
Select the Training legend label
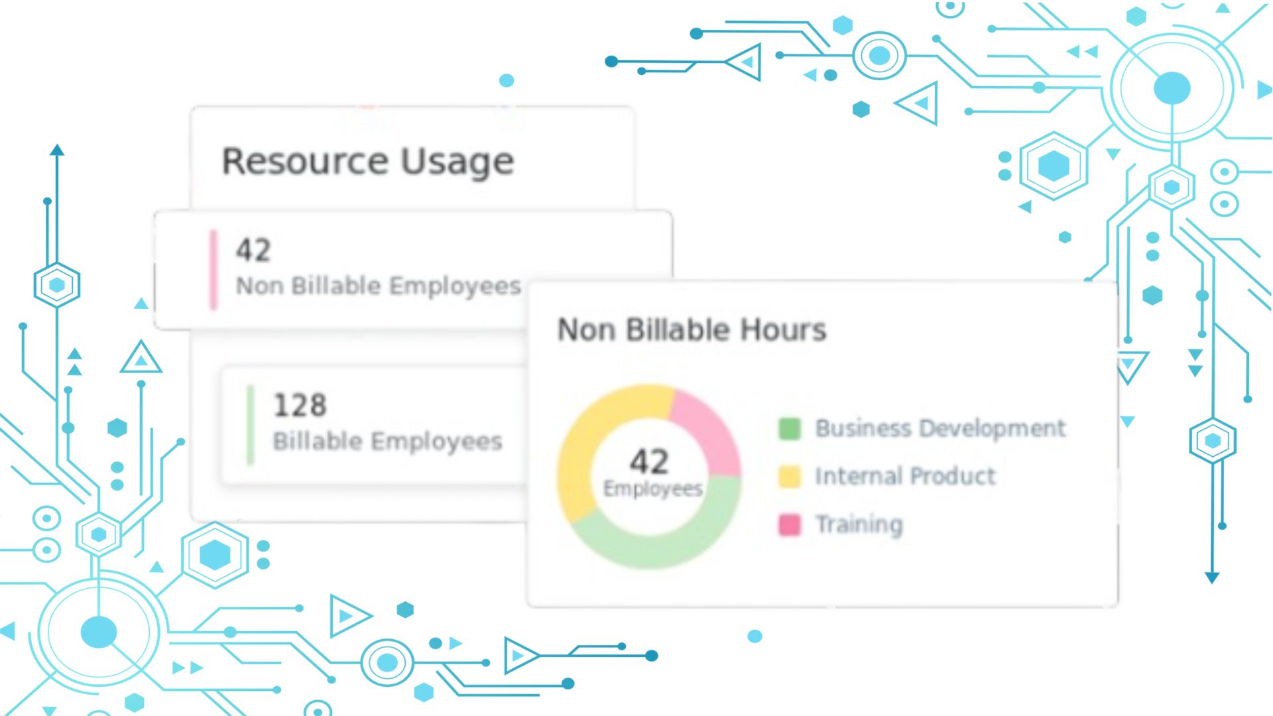click(x=859, y=524)
